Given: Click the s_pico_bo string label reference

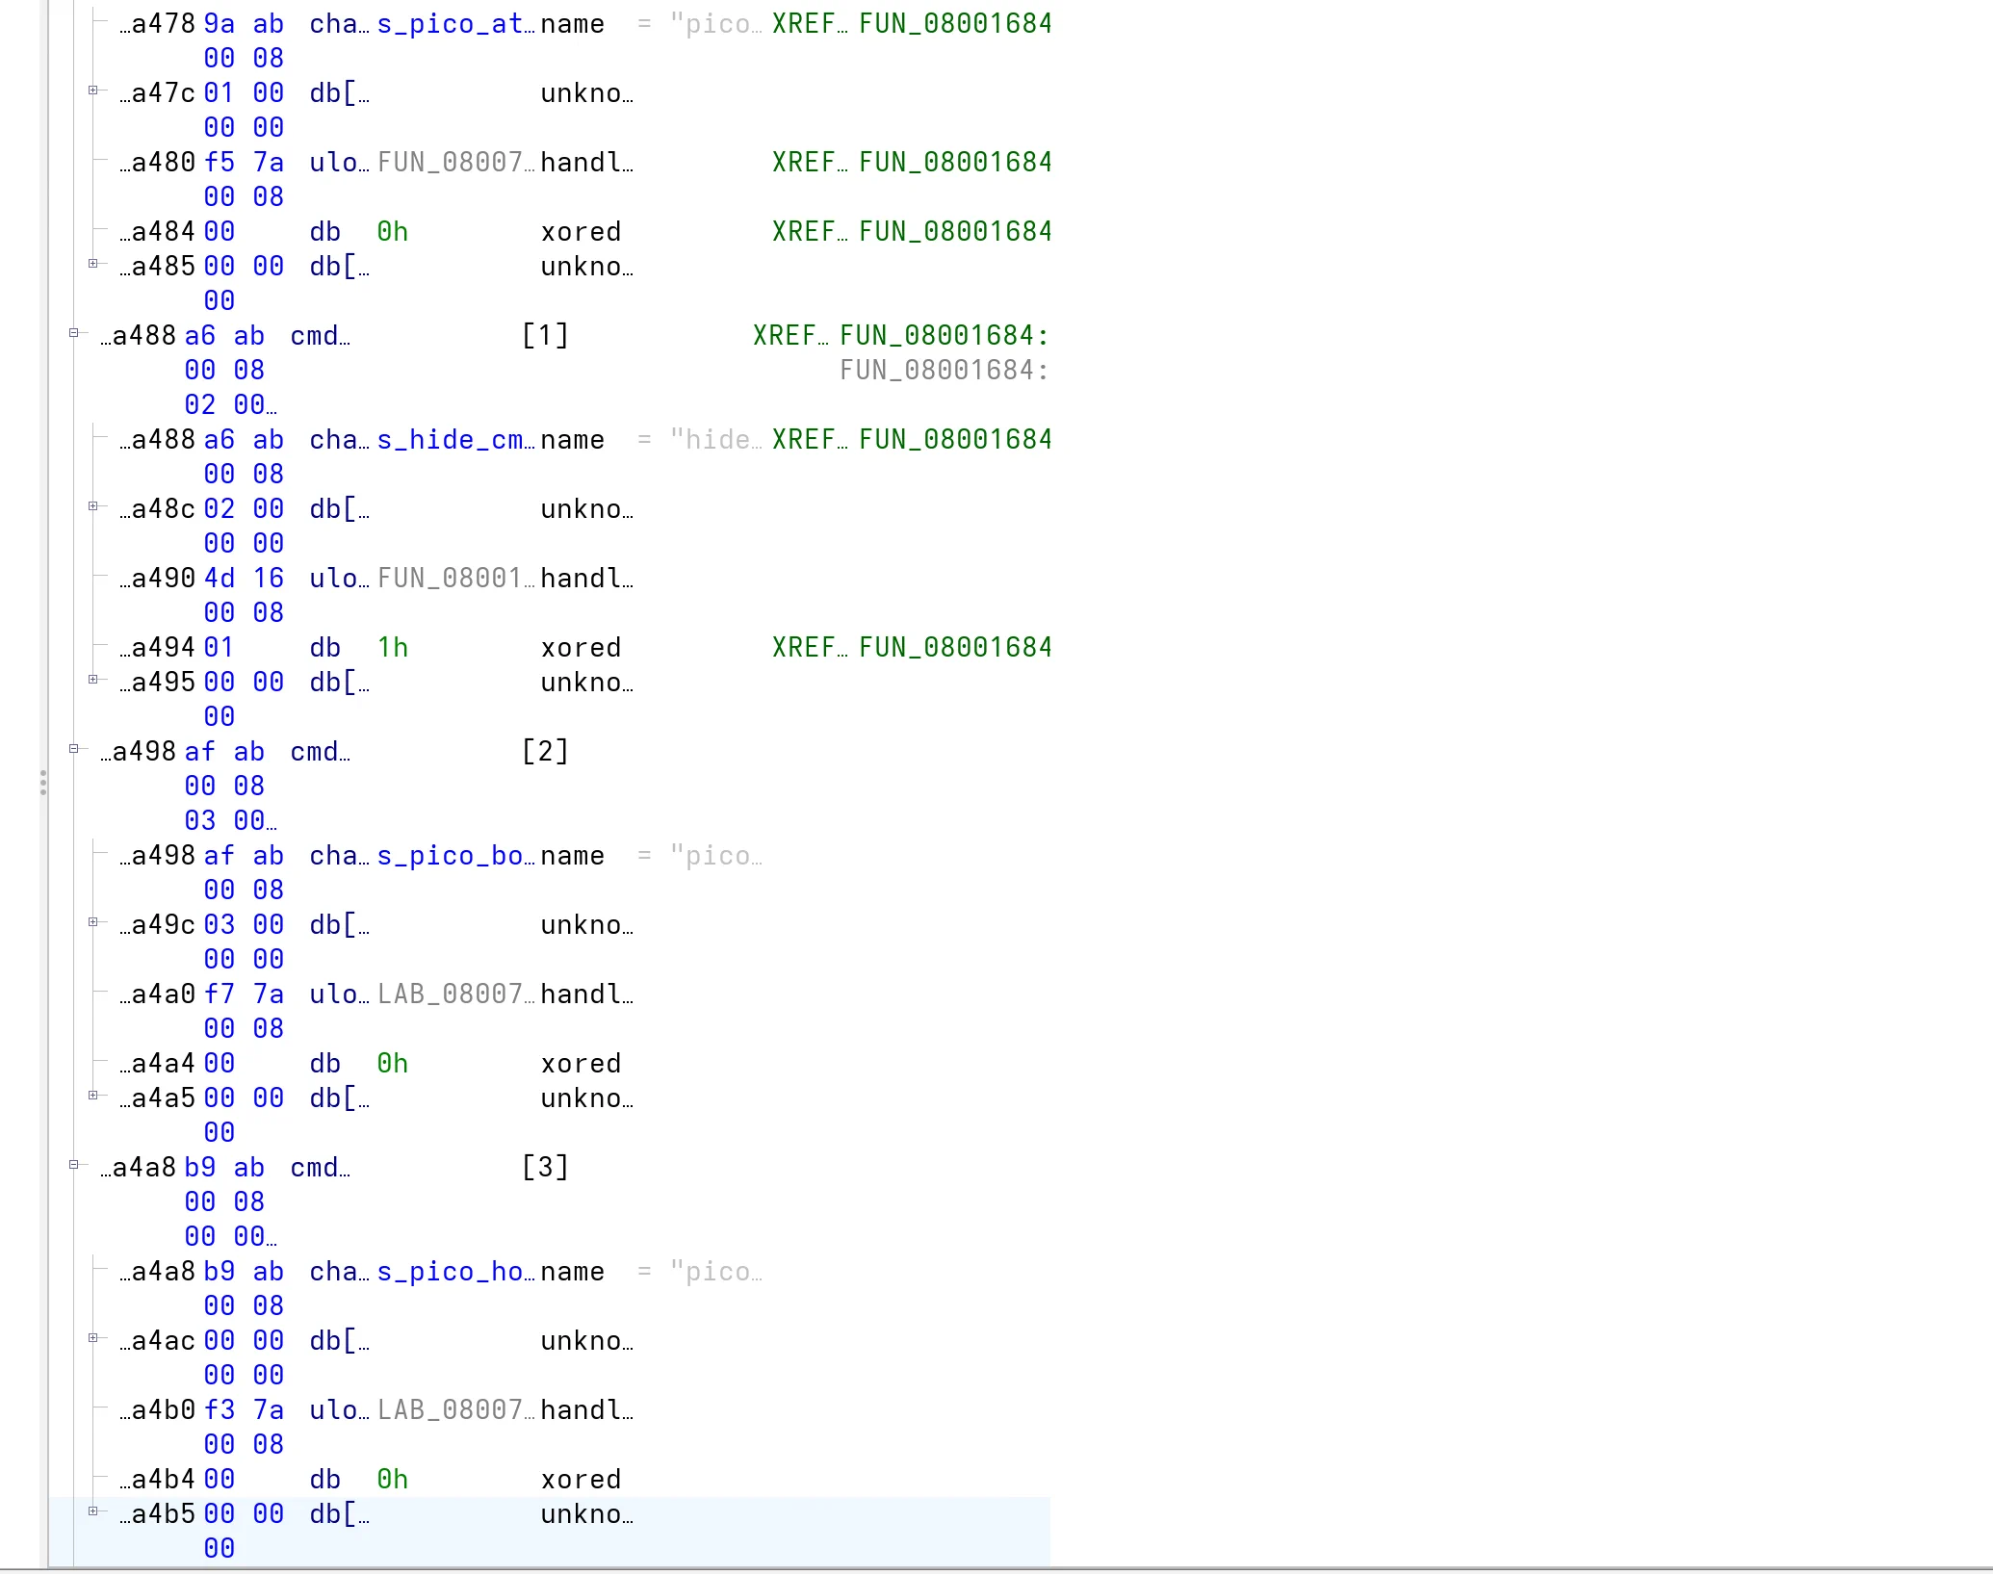Looking at the screenshot, I should [453, 856].
